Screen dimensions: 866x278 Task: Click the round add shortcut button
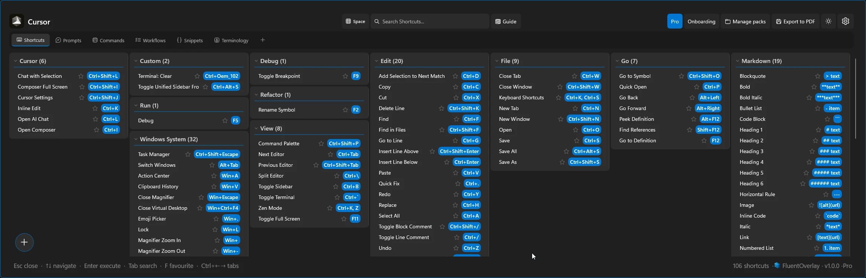25,242
